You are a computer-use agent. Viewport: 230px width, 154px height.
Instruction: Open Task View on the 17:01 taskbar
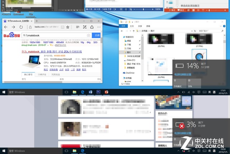pyautogui.click(x=66, y=92)
